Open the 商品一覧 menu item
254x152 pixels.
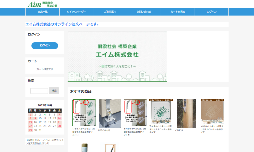click(x=43, y=12)
